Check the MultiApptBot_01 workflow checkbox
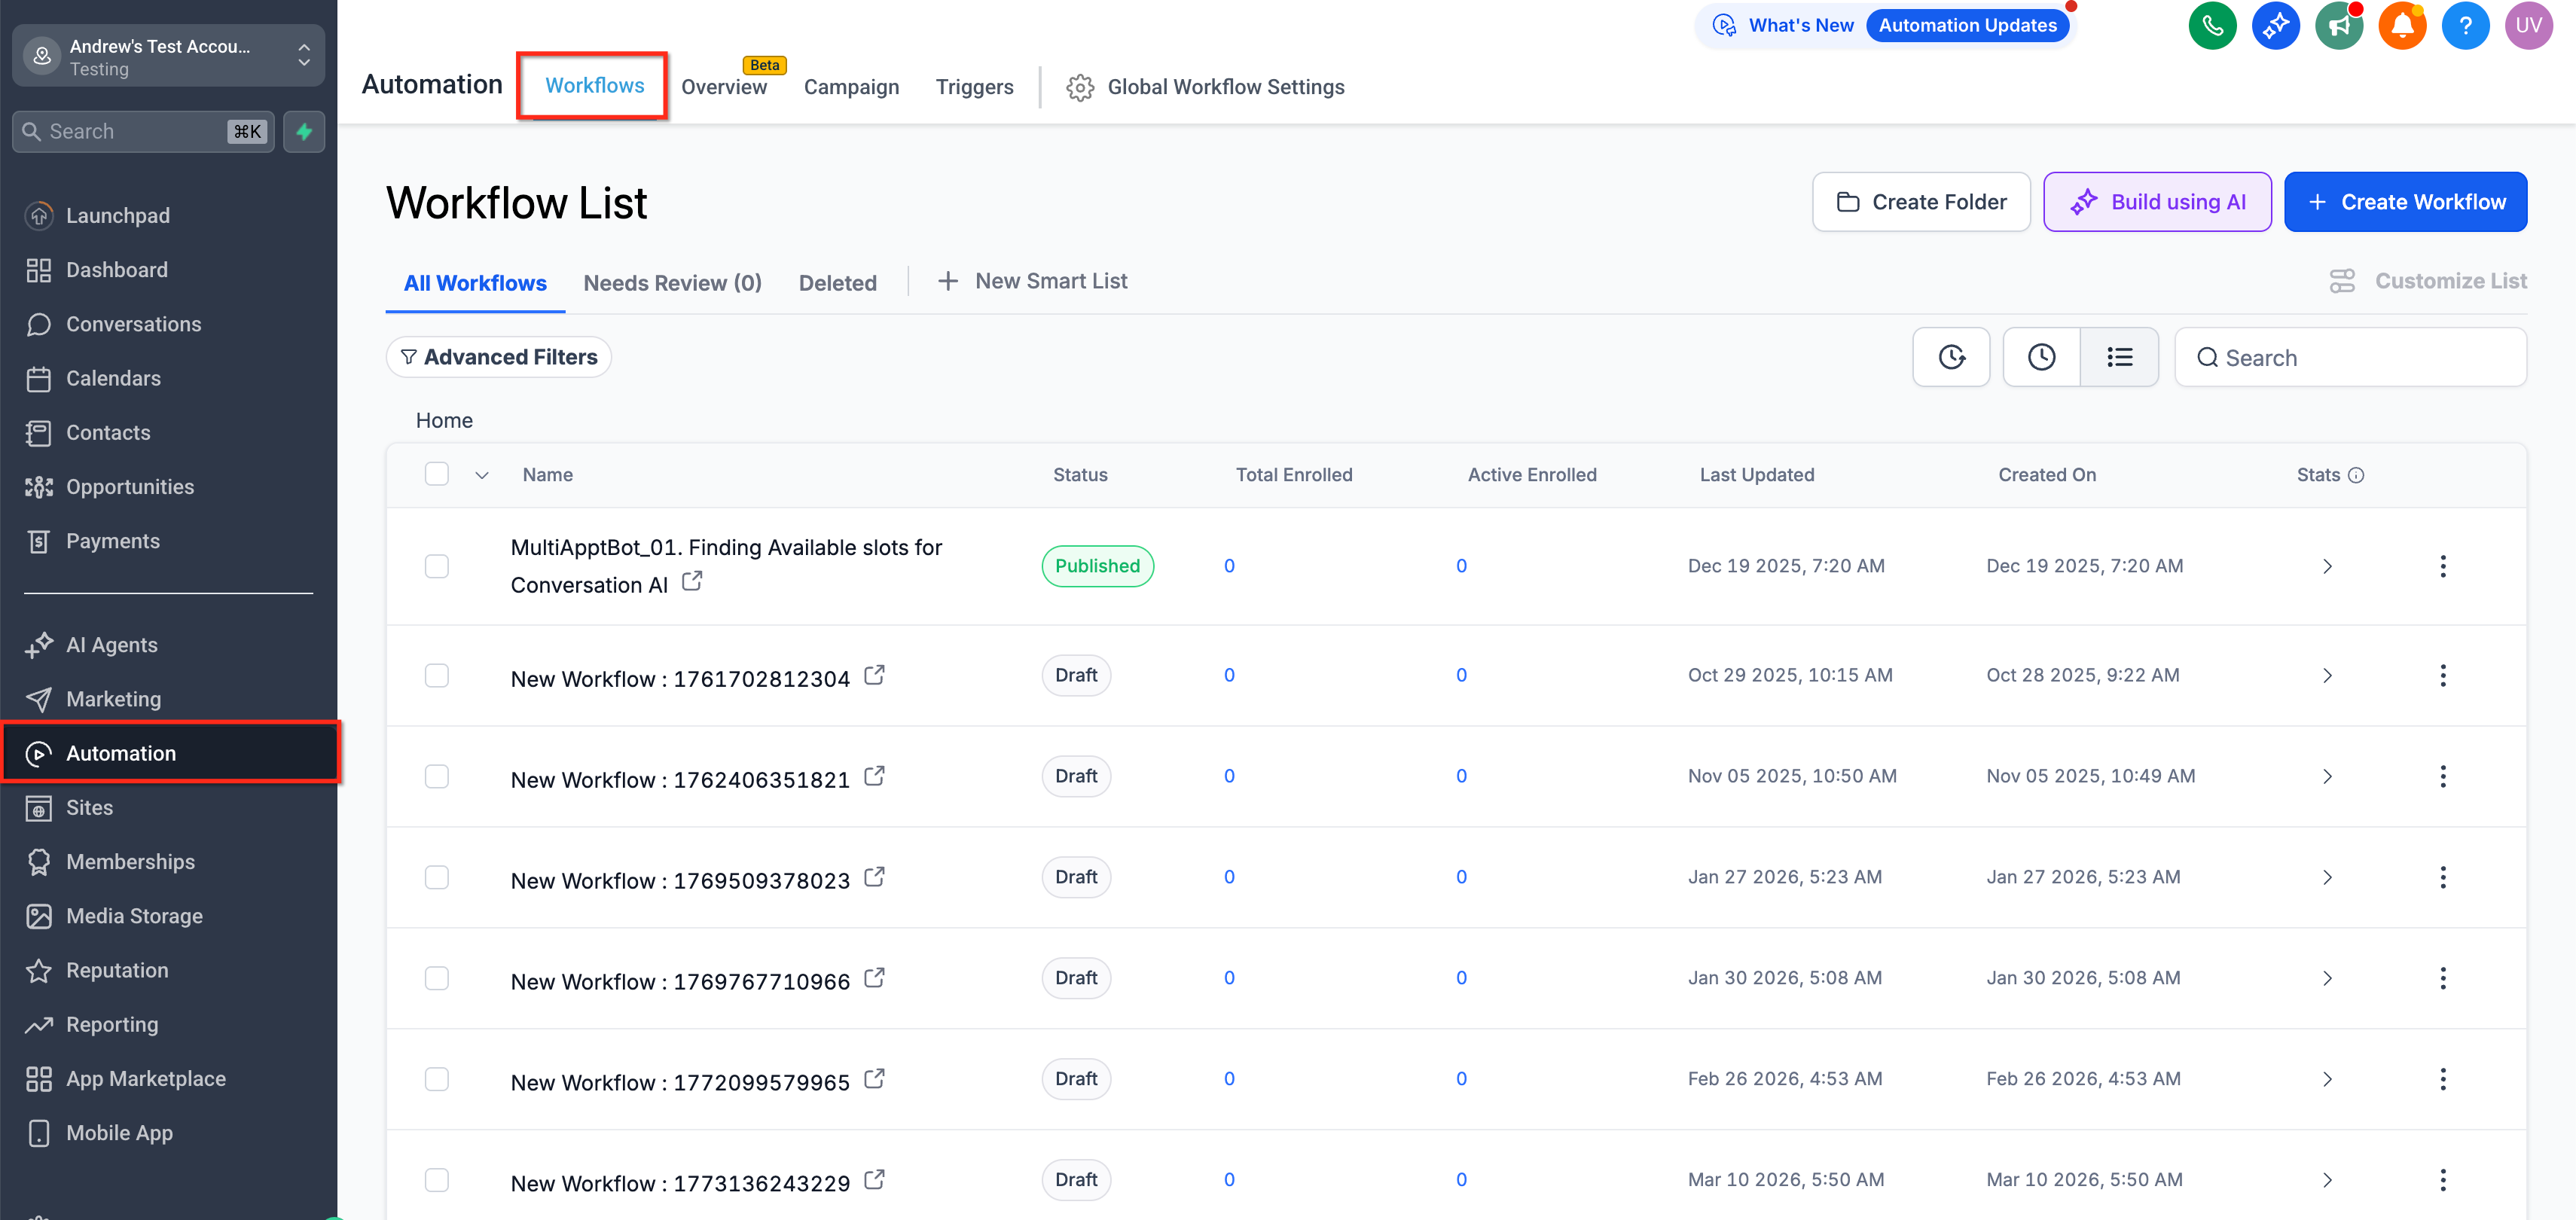The width and height of the screenshot is (2576, 1220). pyautogui.click(x=437, y=566)
